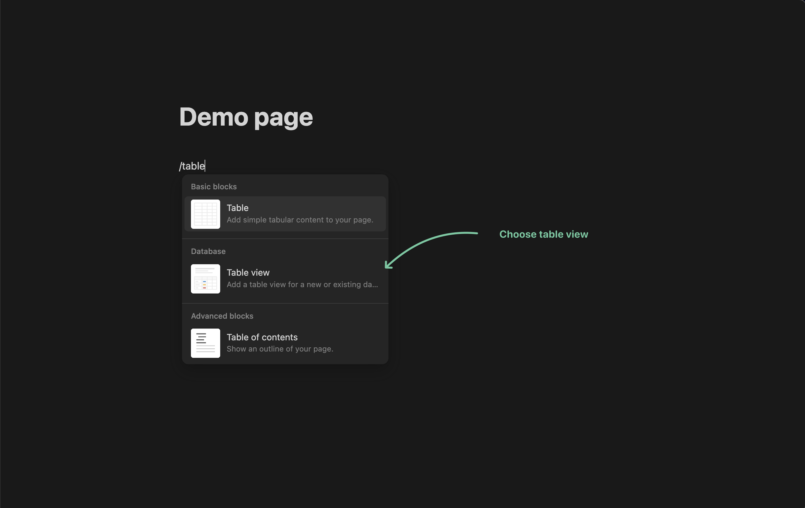Click the Table of contents outline icon
This screenshot has width=805, height=508.
click(x=205, y=343)
